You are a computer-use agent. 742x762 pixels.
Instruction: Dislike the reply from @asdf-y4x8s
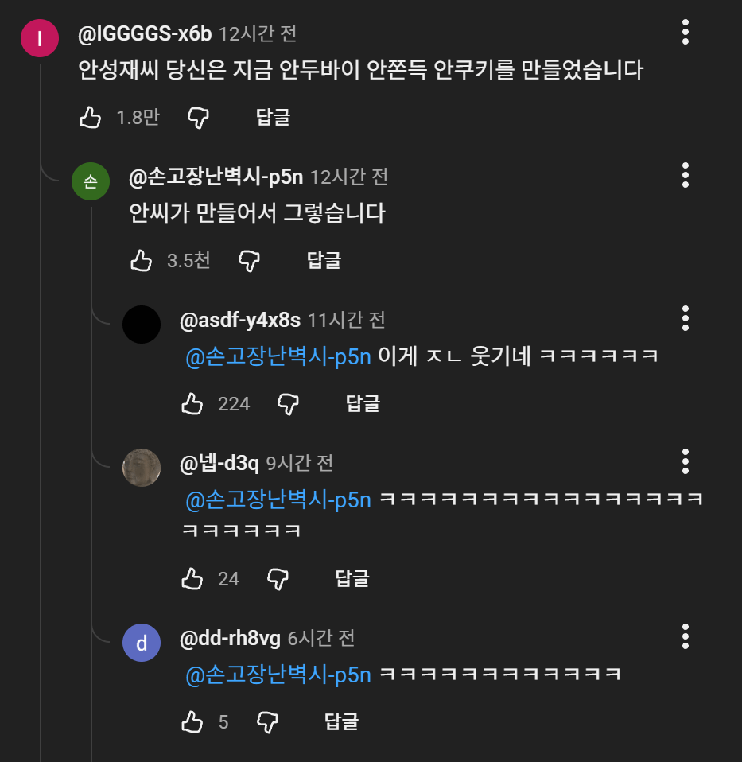click(x=288, y=404)
